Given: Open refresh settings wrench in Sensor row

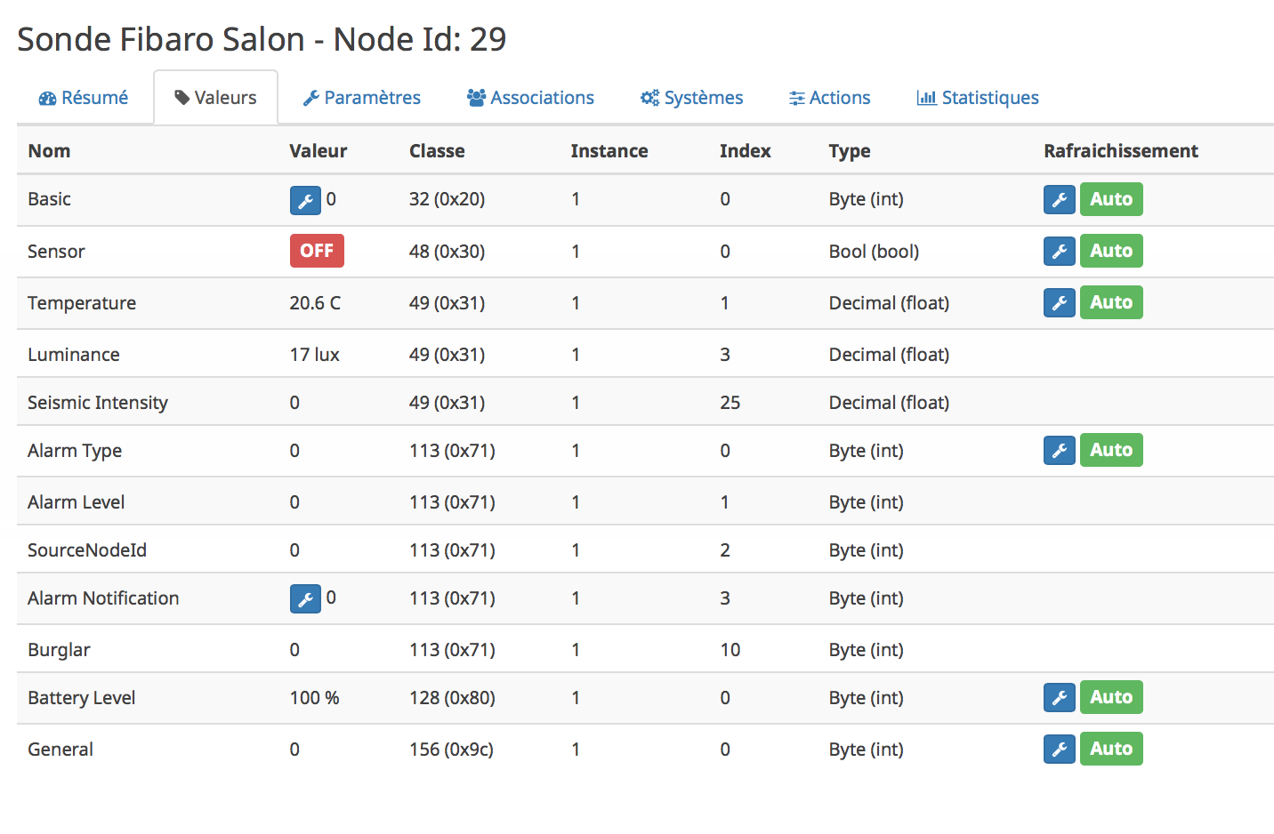Looking at the screenshot, I should coord(1060,251).
